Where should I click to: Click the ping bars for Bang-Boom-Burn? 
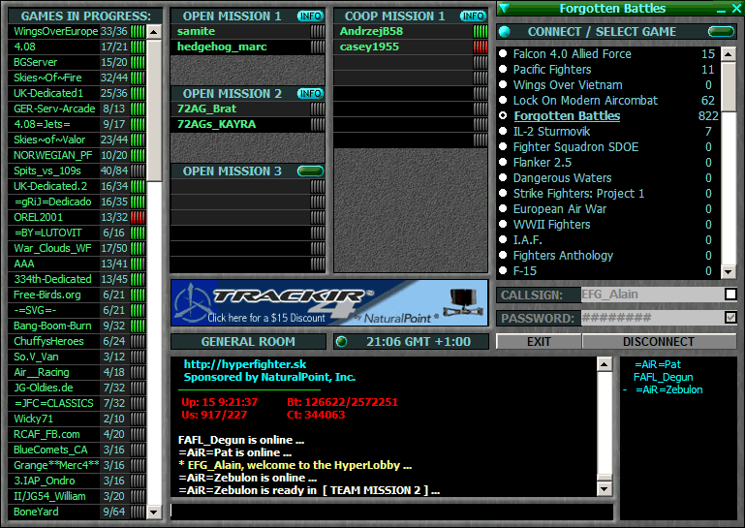pos(138,326)
